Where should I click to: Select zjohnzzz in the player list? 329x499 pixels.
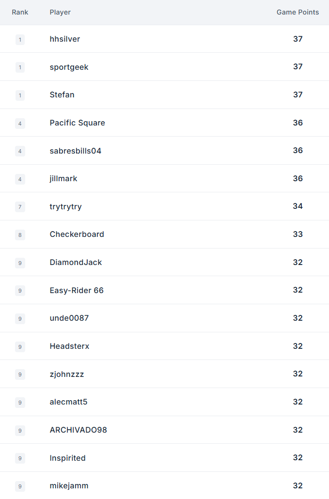(67, 374)
